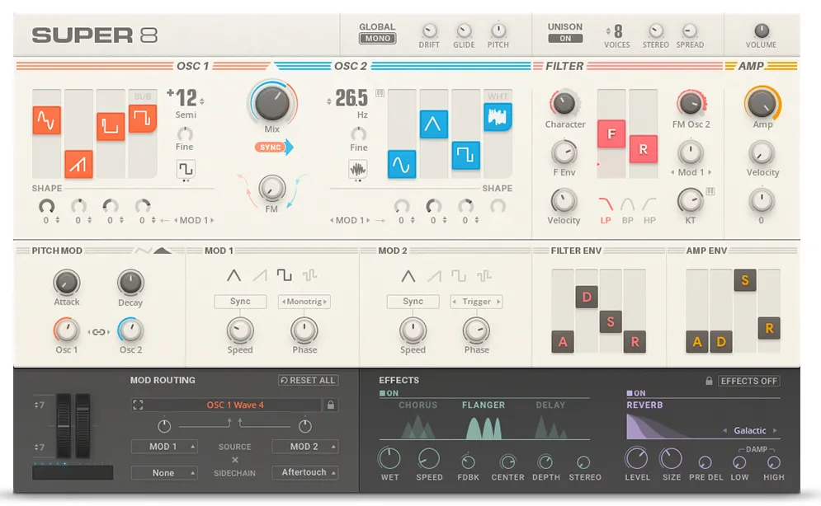
Task: Choose triangle LFO shape in MOD 2
Action: [408, 275]
